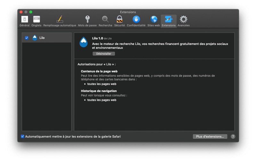The image size is (256, 160).
Task: Click the Désinstaller button
Action: tap(104, 54)
